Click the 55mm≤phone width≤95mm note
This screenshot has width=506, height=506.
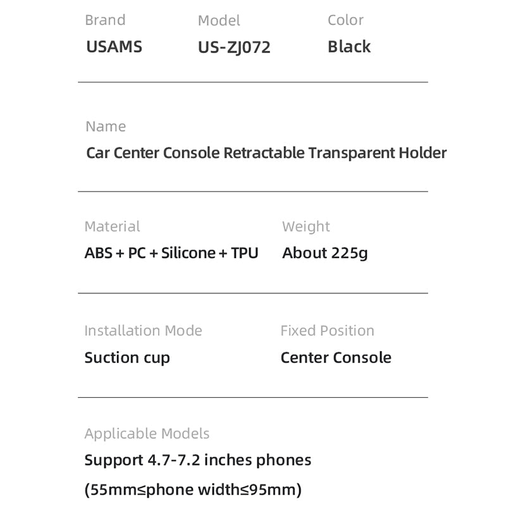193,490
